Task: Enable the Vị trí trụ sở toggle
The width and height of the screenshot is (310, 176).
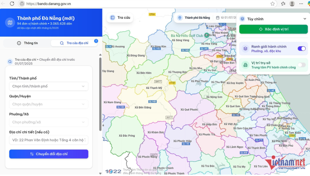Action: click(x=301, y=65)
